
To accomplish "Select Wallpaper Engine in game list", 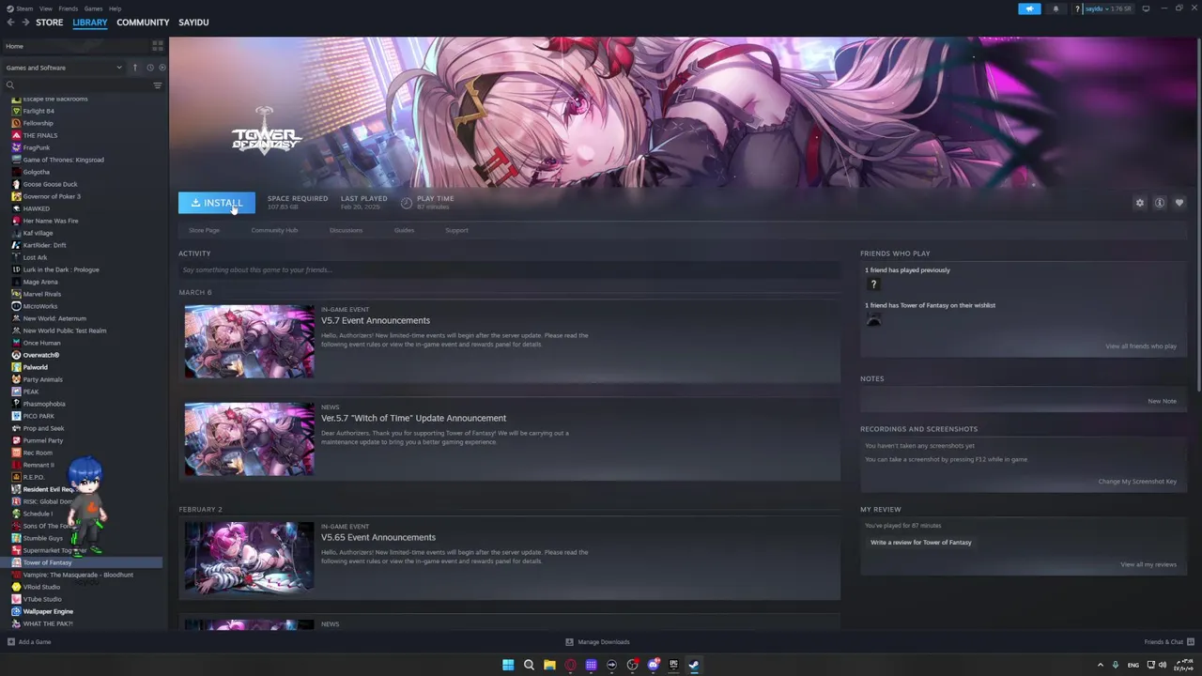I will coord(48,611).
